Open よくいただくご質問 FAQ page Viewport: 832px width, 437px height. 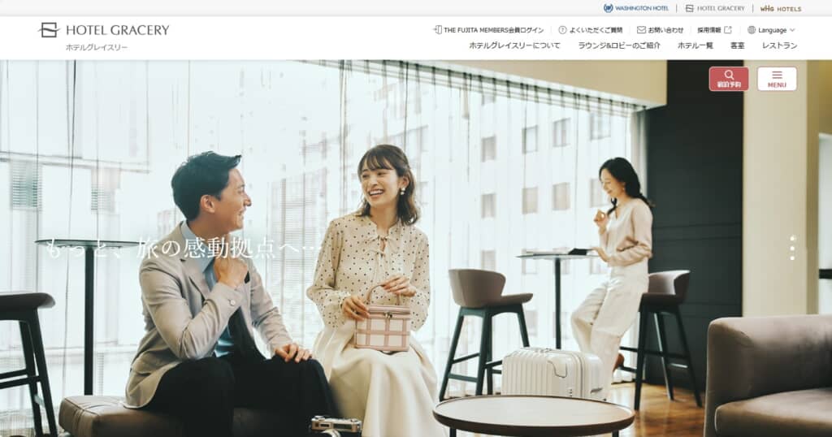pyautogui.click(x=590, y=30)
